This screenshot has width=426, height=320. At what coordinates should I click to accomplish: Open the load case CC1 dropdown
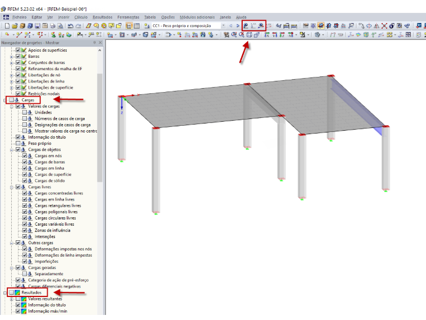223,26
